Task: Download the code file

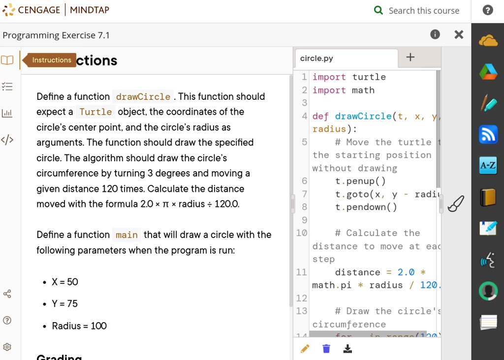Action: [x=347, y=348]
